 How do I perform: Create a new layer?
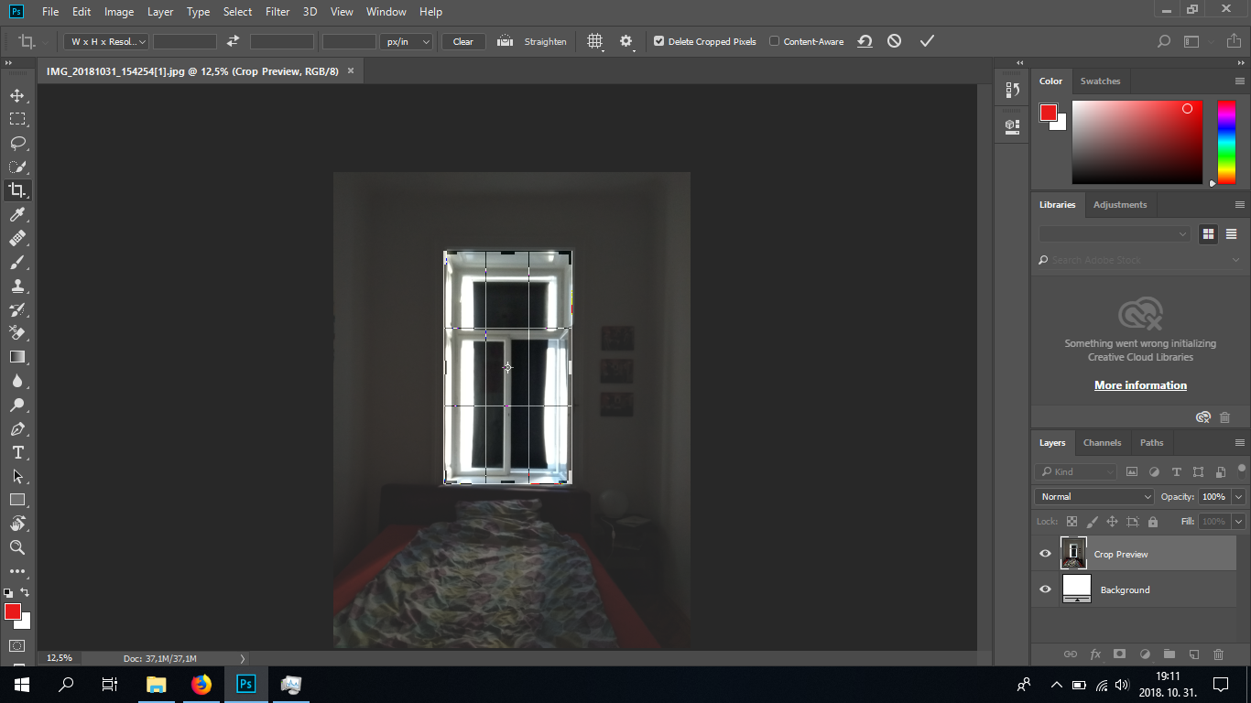(1193, 654)
